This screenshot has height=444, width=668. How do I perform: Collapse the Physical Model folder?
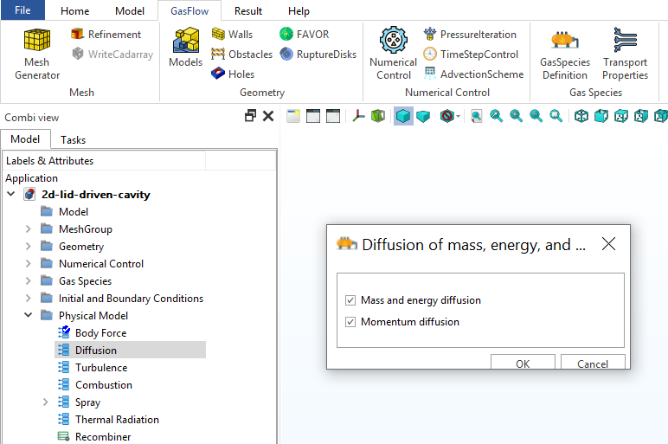click(29, 316)
